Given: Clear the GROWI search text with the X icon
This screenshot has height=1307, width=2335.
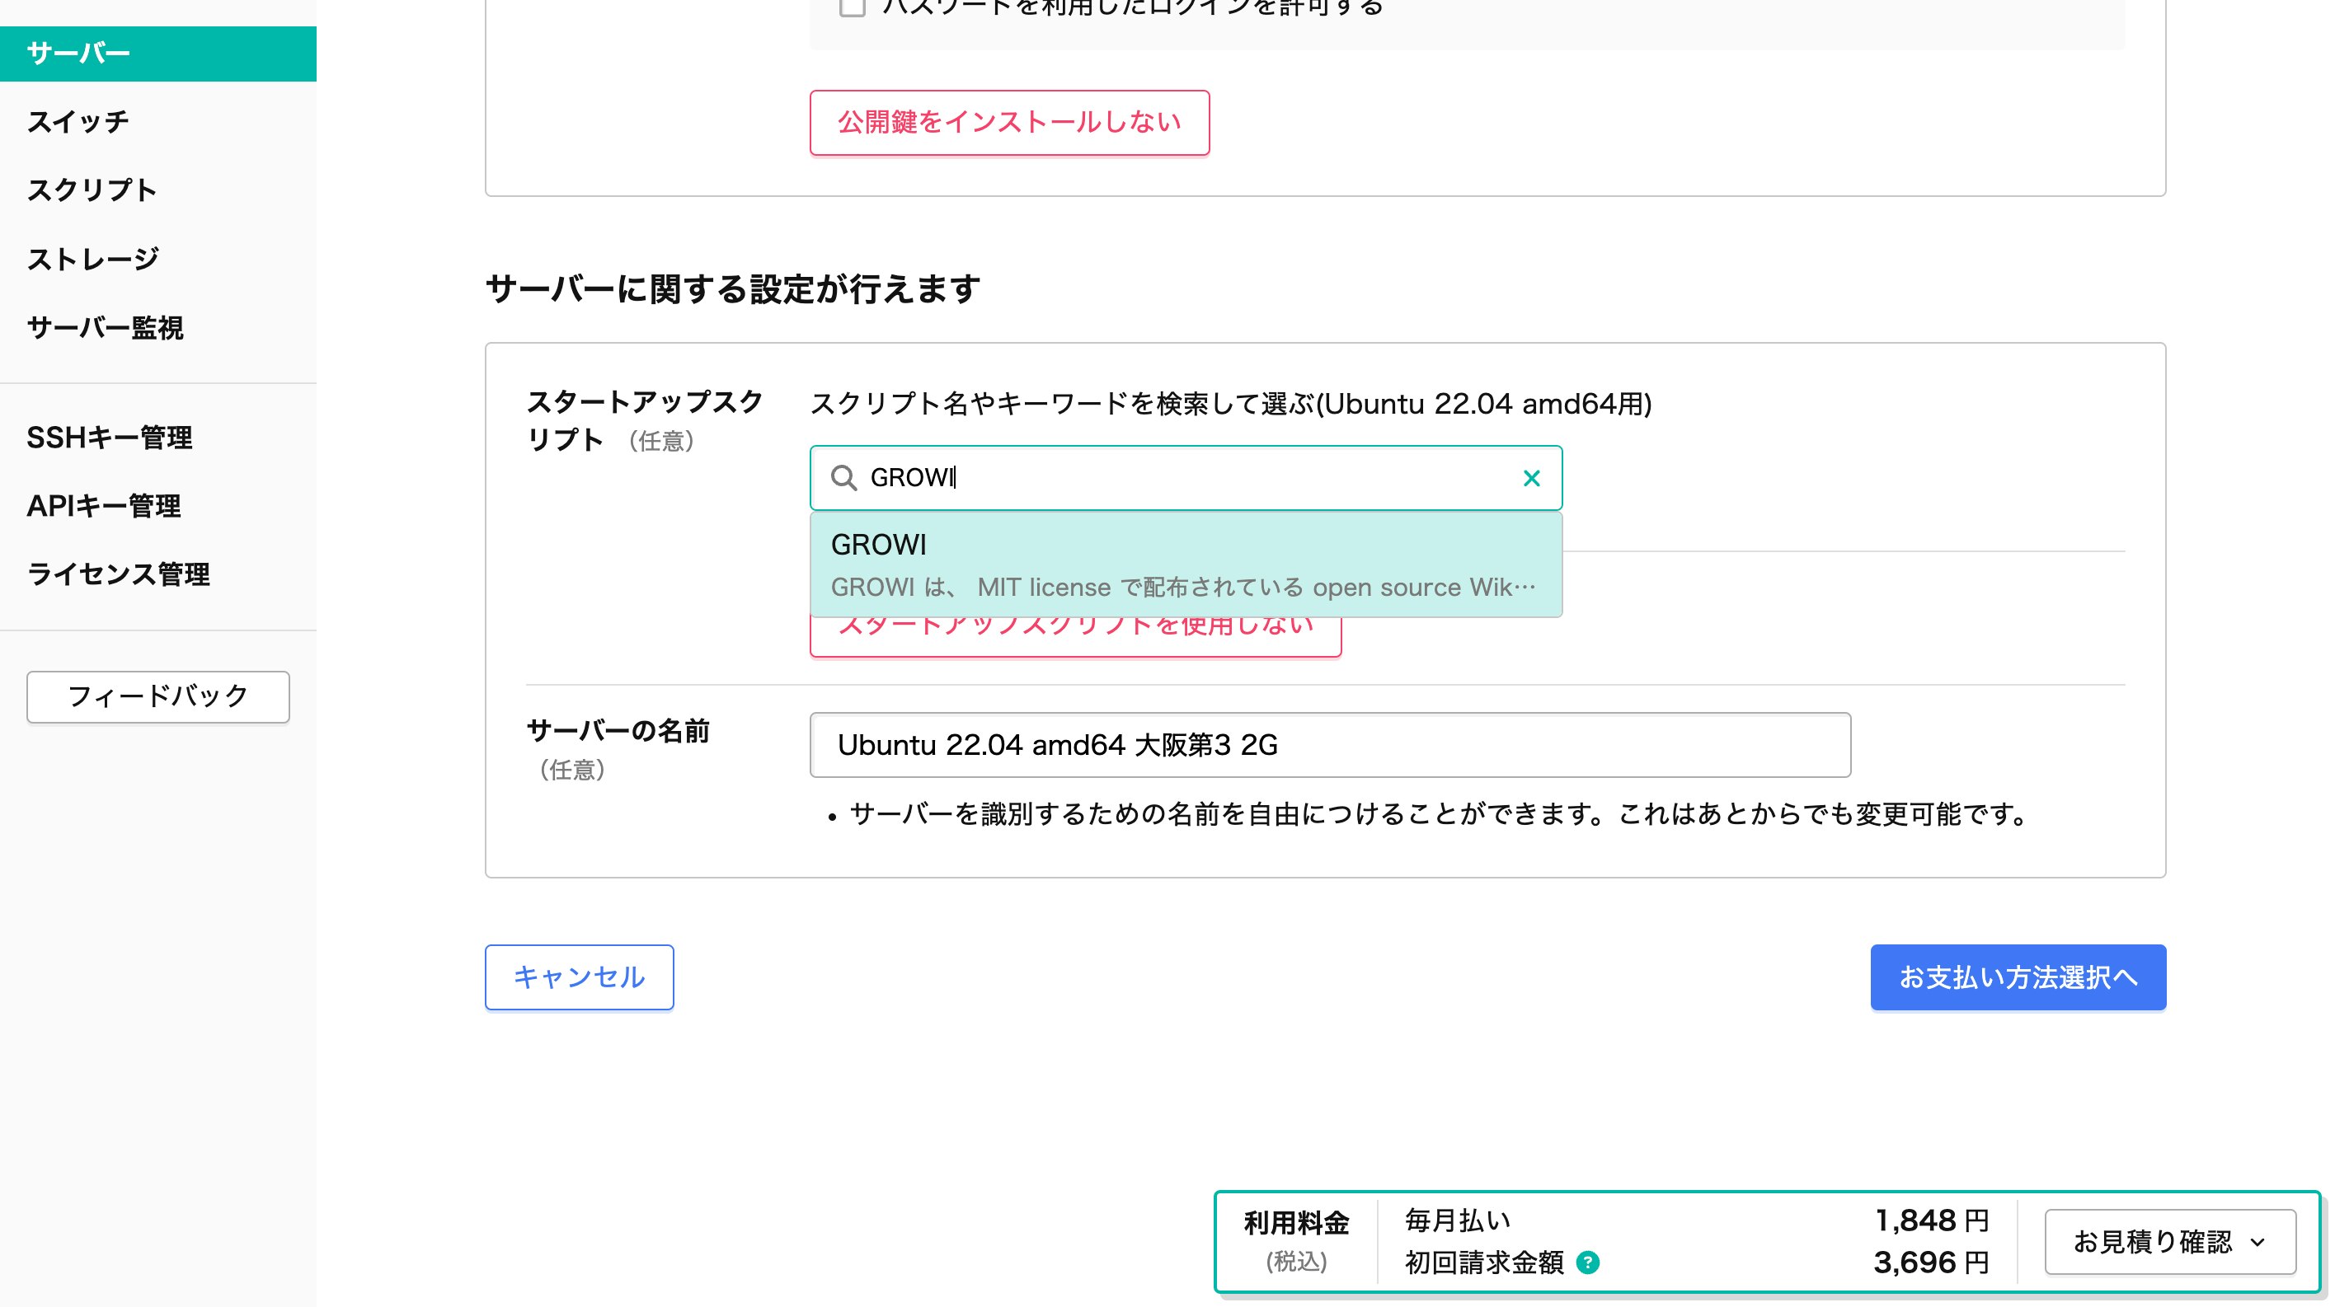Looking at the screenshot, I should tap(1532, 477).
